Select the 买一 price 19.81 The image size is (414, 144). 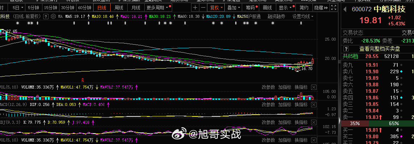click(x=372, y=130)
